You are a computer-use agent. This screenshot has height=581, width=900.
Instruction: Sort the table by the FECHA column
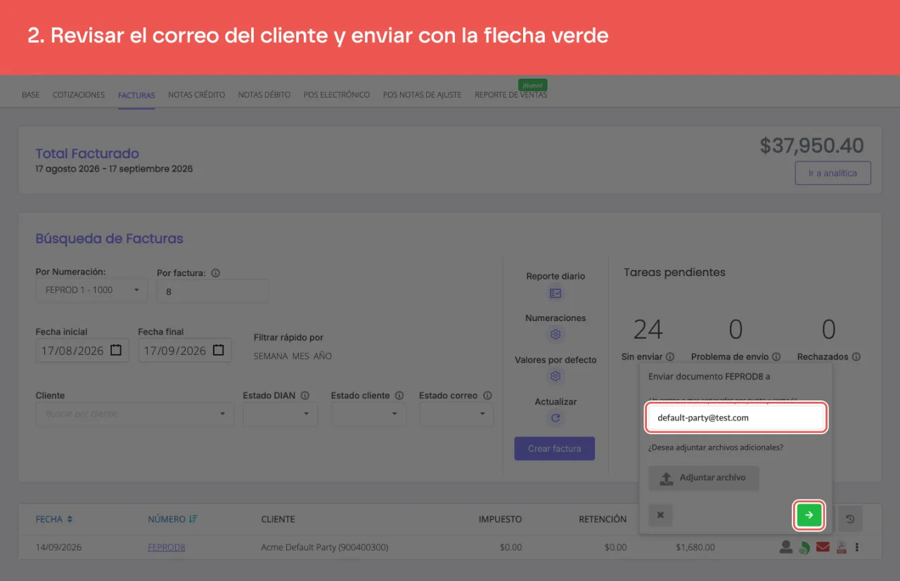point(54,519)
